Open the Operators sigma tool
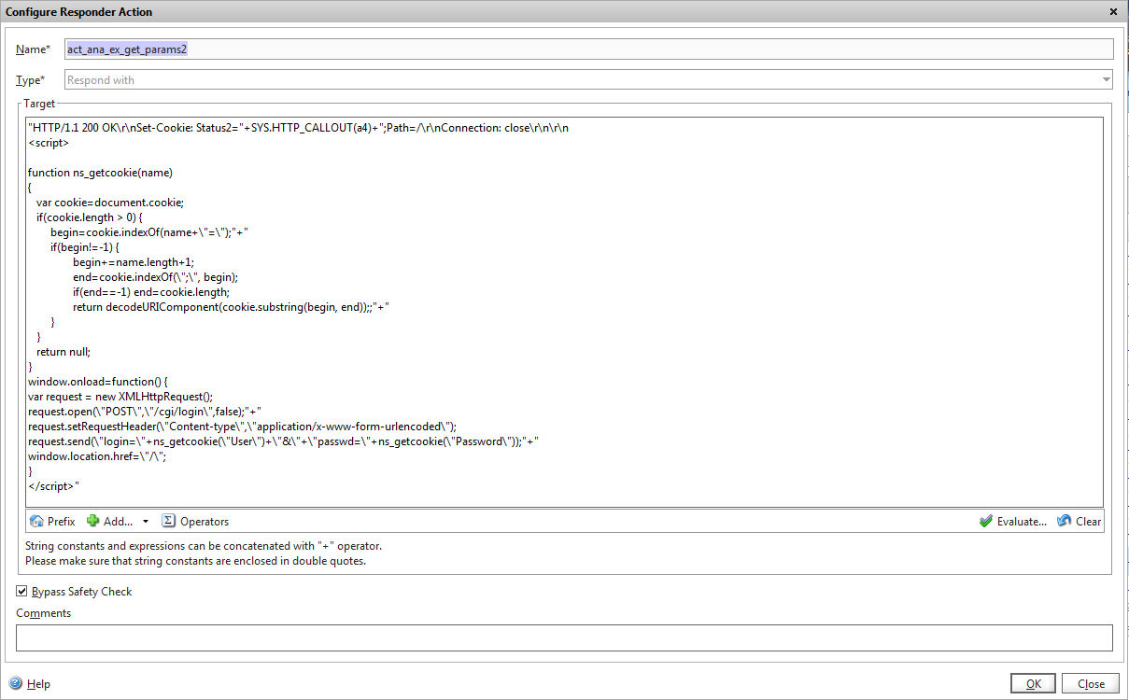This screenshot has height=700, width=1129. tap(169, 522)
